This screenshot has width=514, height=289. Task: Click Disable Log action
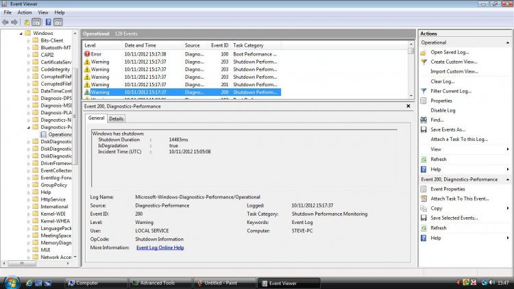443,110
